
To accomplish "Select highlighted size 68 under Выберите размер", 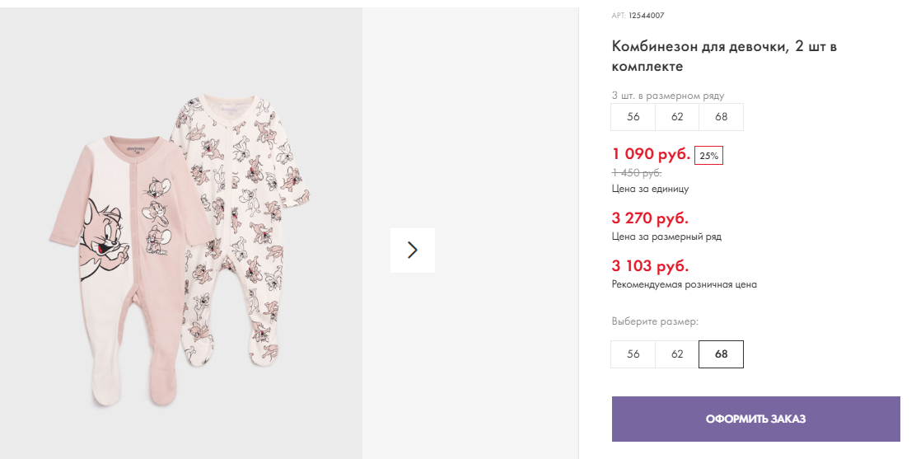I will click(x=721, y=354).
